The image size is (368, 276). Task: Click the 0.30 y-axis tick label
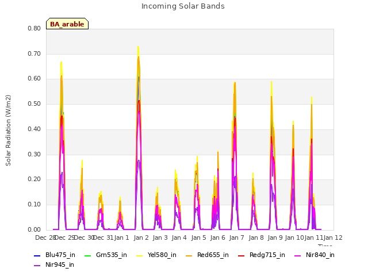click(x=34, y=155)
